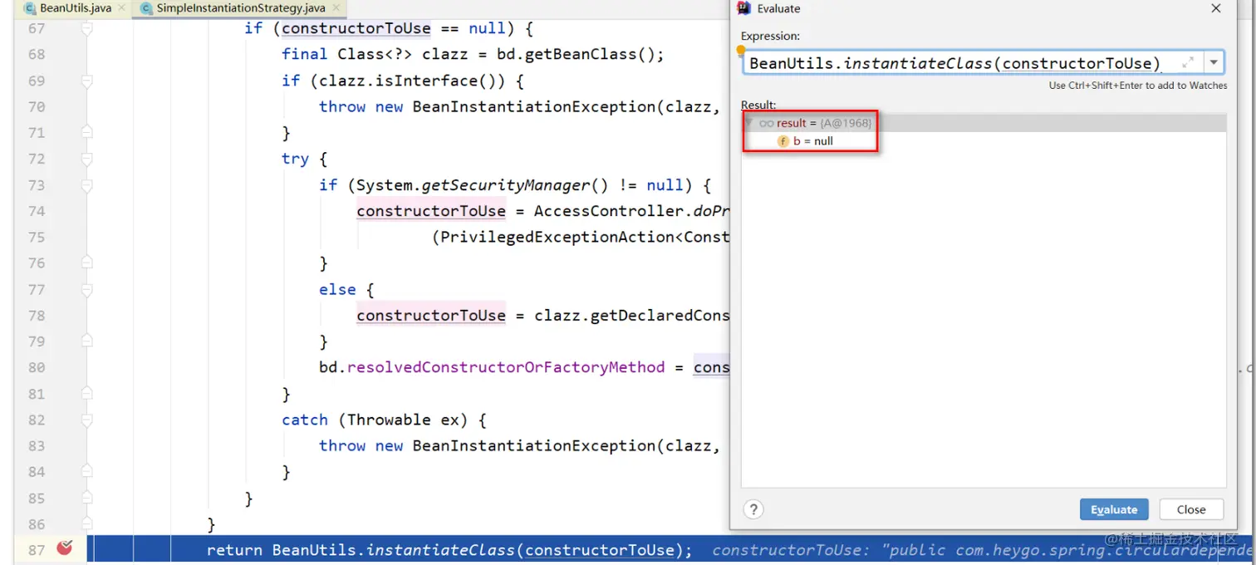Image resolution: width=1256 pixels, height=565 pixels.
Task: Collapse the if block at line 69
Action: tap(86, 81)
